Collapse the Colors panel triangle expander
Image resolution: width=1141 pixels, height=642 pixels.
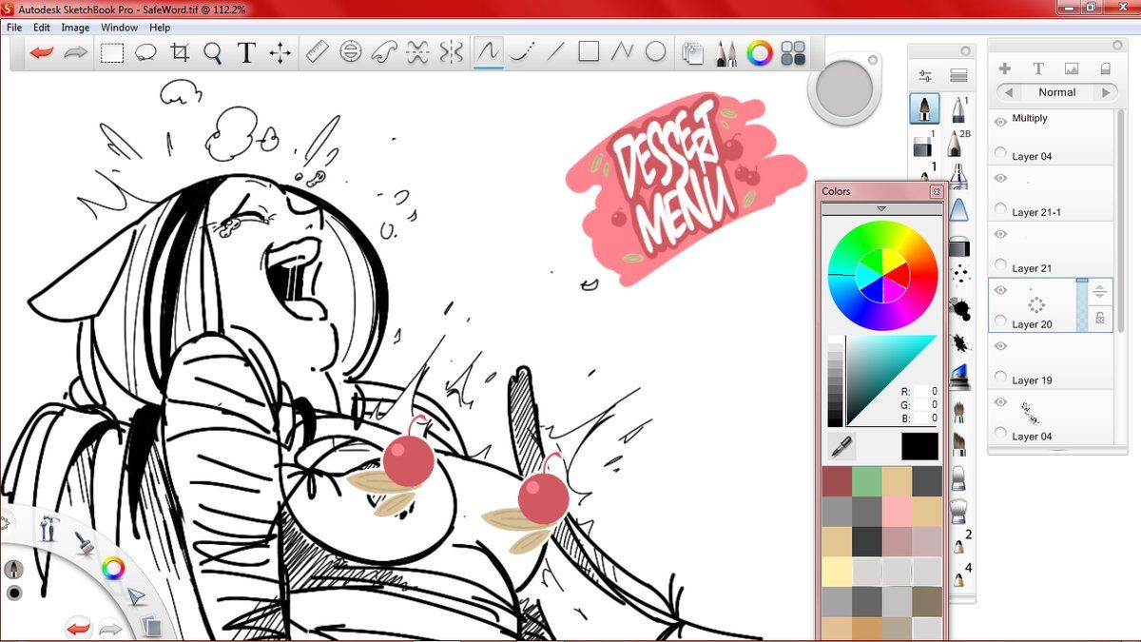pos(880,208)
